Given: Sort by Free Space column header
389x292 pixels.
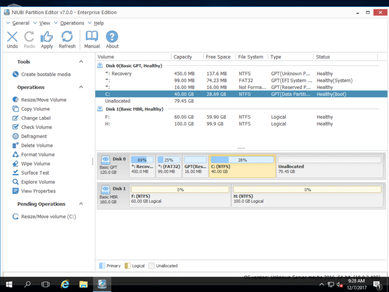Looking at the screenshot, I should pyautogui.click(x=219, y=57).
